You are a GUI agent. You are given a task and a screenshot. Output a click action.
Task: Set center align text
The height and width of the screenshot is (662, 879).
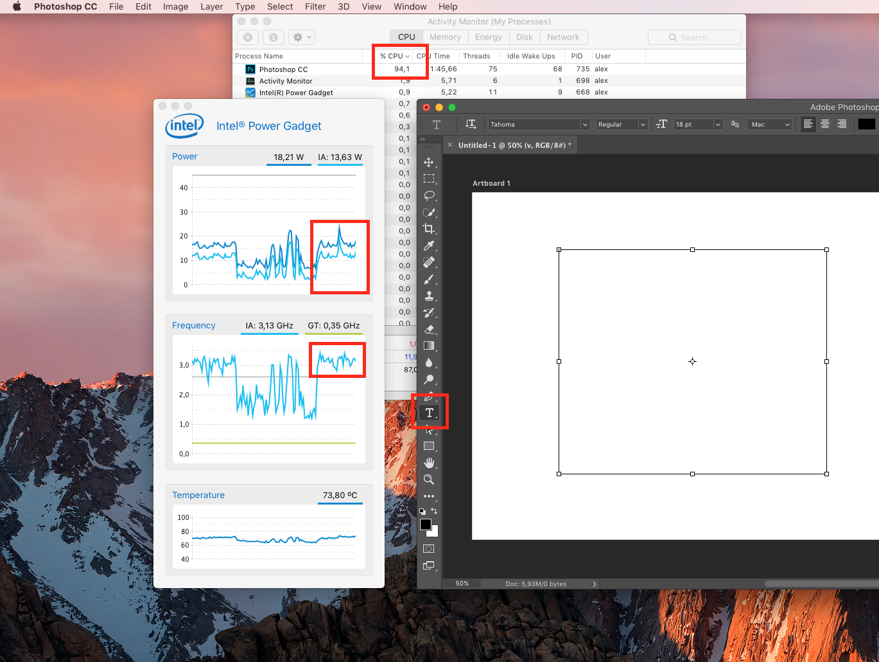[x=825, y=124]
